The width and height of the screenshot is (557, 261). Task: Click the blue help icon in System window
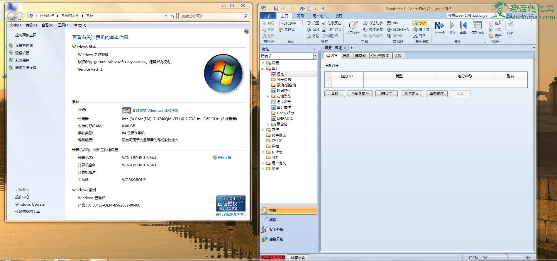(x=247, y=31)
